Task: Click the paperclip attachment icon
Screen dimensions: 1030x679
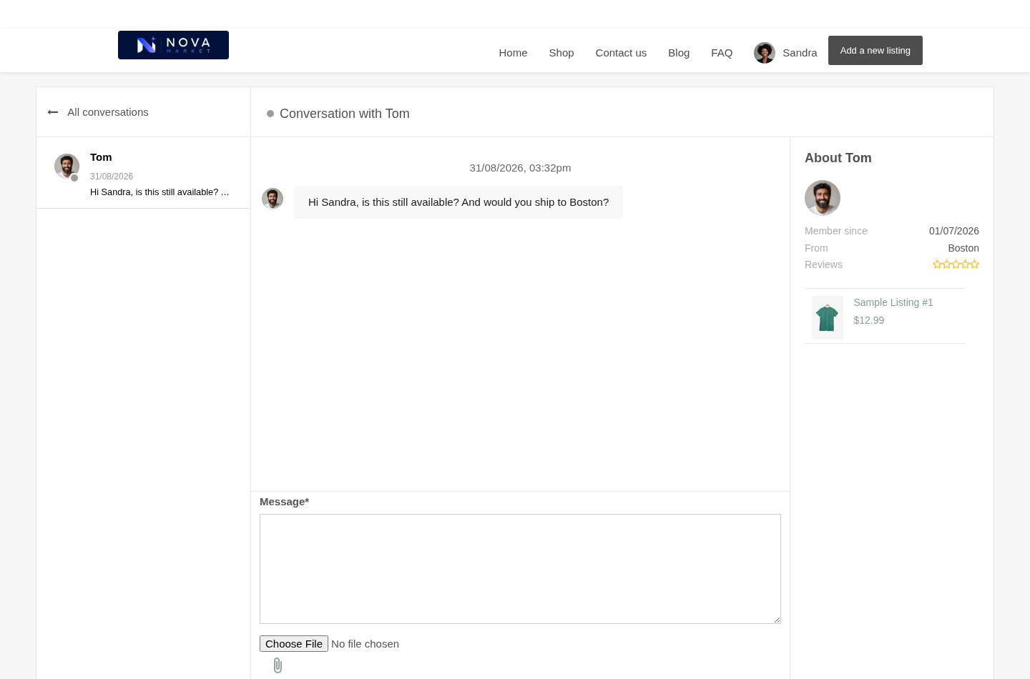Action: tap(278, 665)
